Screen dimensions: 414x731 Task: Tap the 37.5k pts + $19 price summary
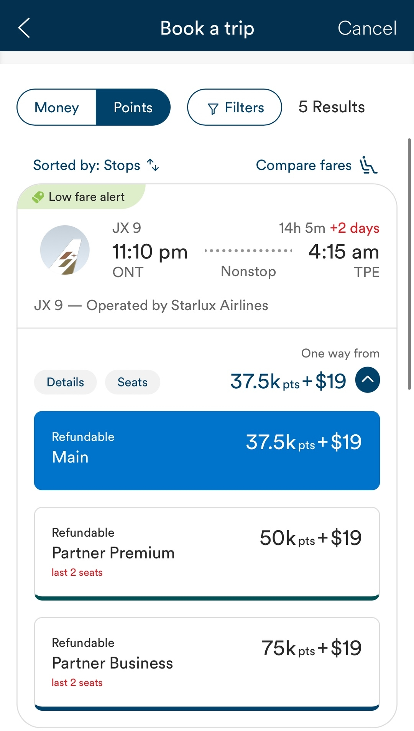pos(288,381)
